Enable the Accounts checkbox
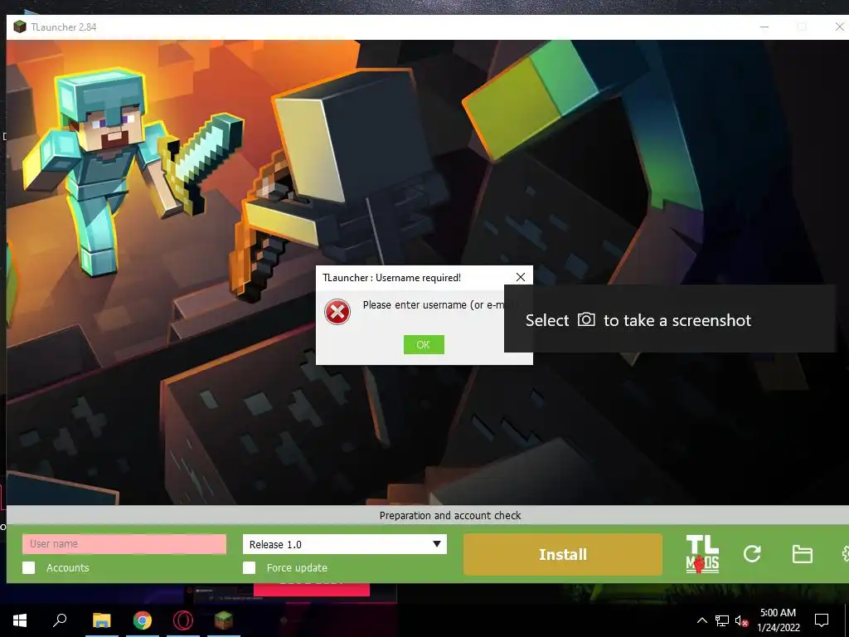The width and height of the screenshot is (849, 637). [x=29, y=567]
